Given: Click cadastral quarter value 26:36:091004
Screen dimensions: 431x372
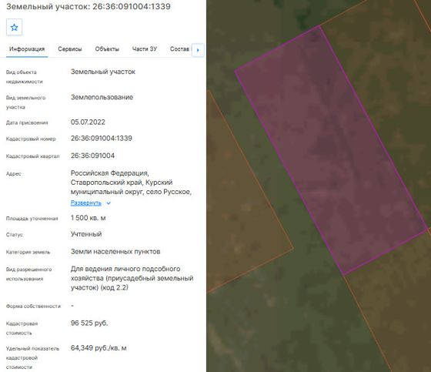Looking at the screenshot, I should click(92, 156).
